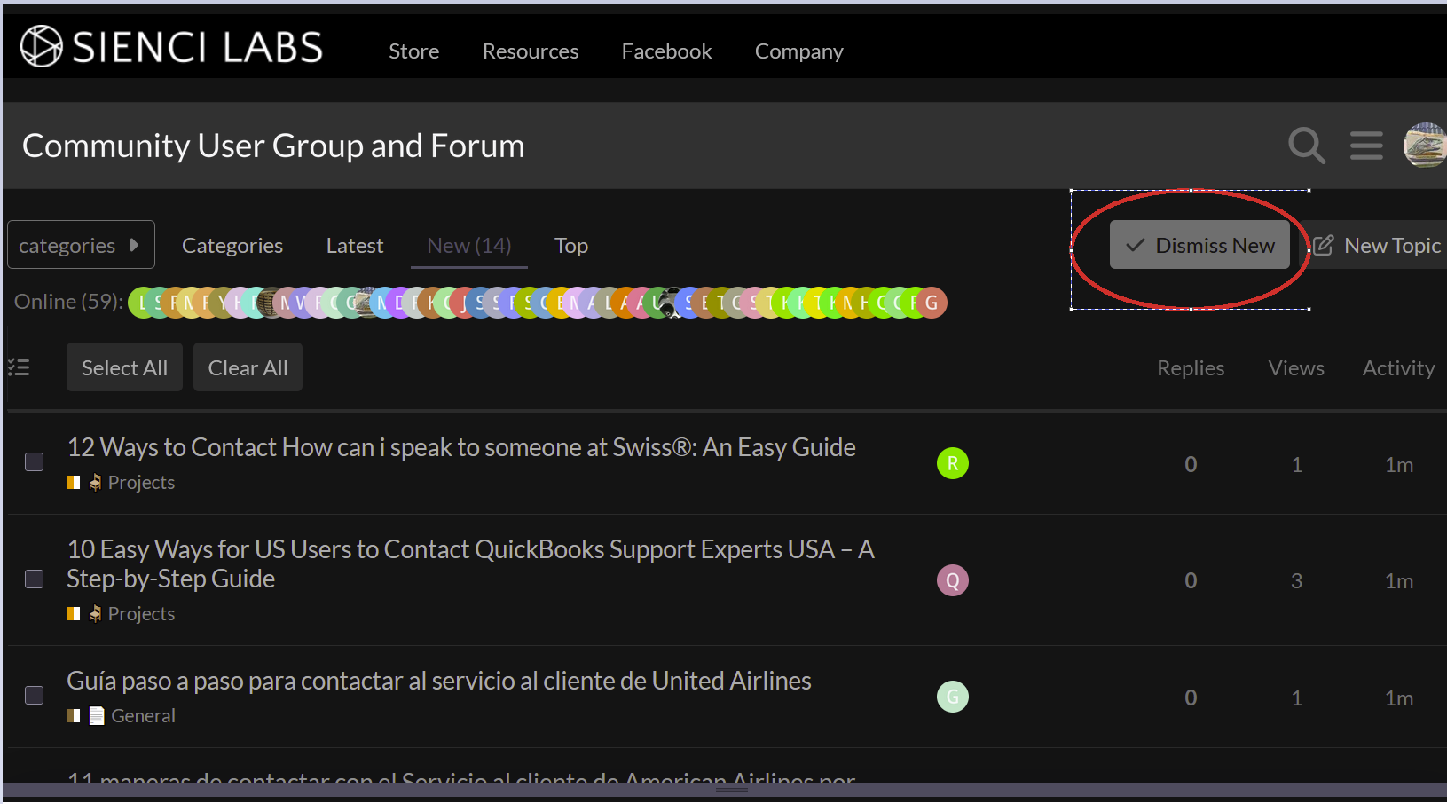Click Select All button
The image size is (1447, 804).
124,367
